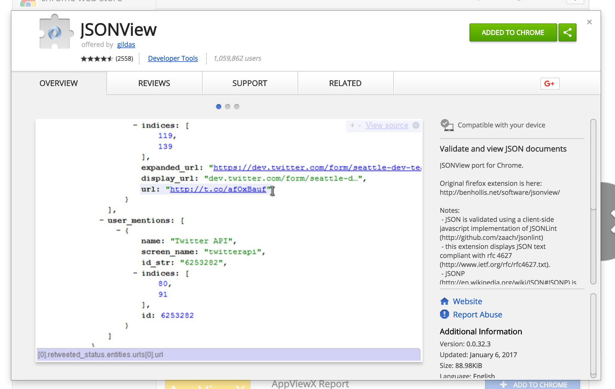Image resolution: width=615 pixels, height=389 pixels.
Task: Click the green share icon button
Action: [x=567, y=32]
